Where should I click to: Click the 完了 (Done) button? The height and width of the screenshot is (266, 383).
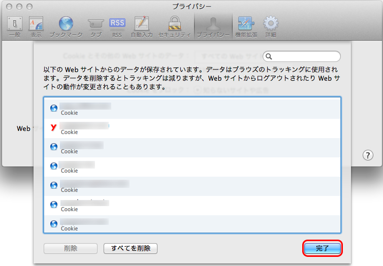pos(323,248)
